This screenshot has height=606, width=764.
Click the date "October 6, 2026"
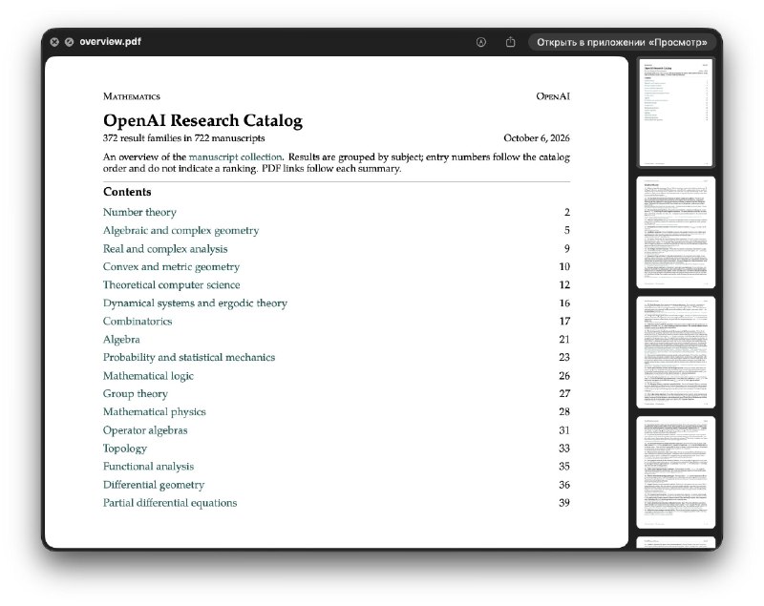pos(537,138)
